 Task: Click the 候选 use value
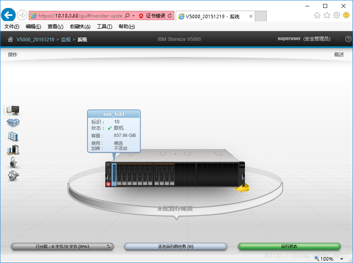tap(118, 143)
